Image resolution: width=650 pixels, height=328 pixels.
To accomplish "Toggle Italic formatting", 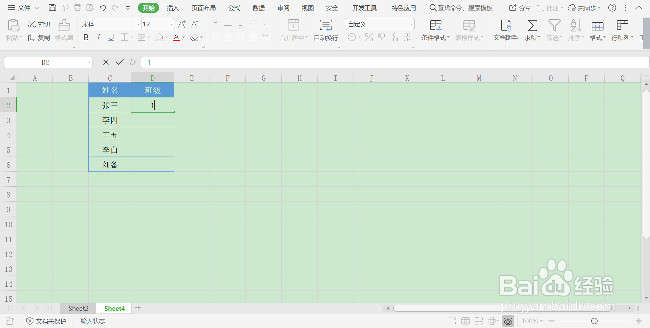I will pos(99,37).
